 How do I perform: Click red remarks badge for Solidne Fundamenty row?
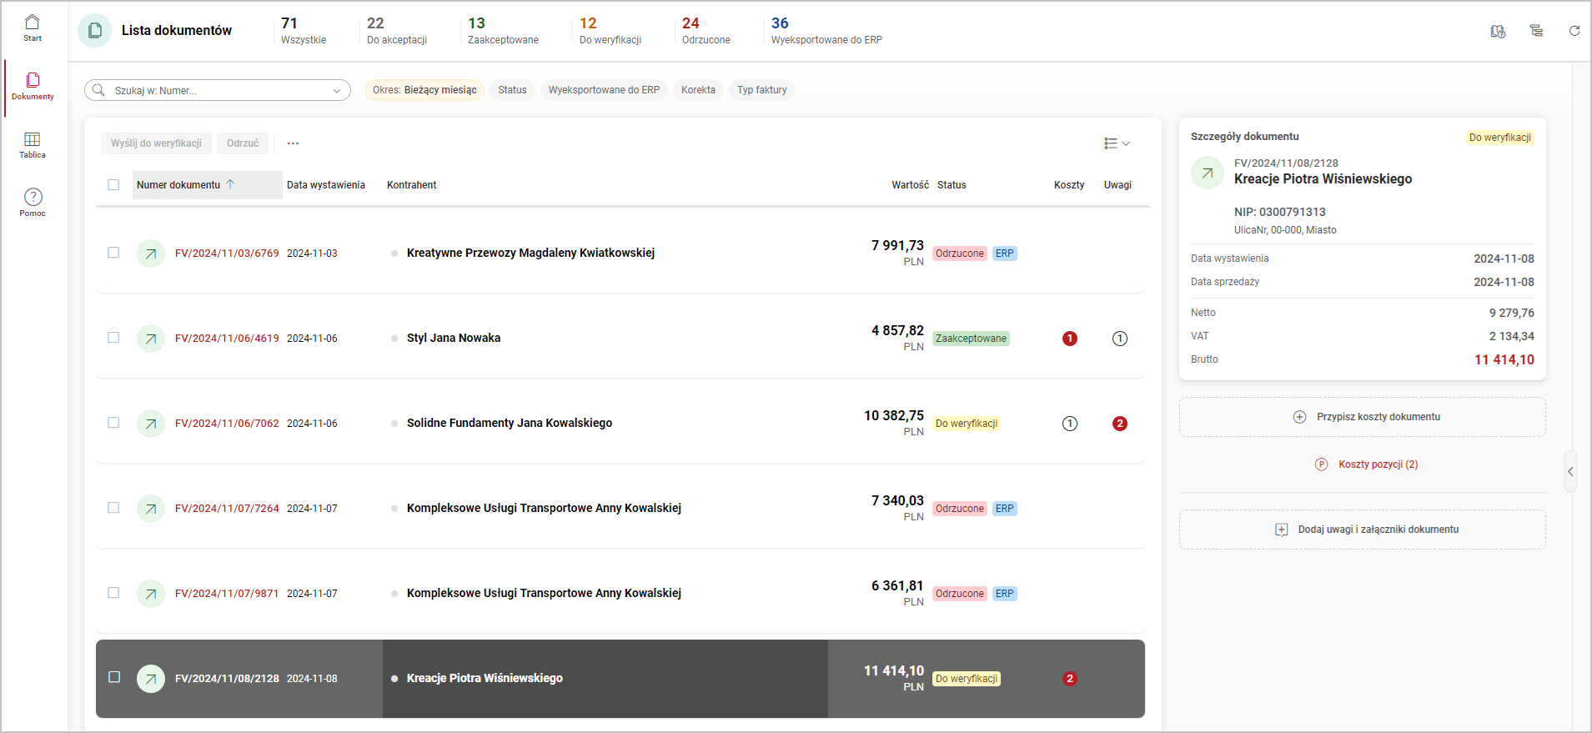(1120, 424)
